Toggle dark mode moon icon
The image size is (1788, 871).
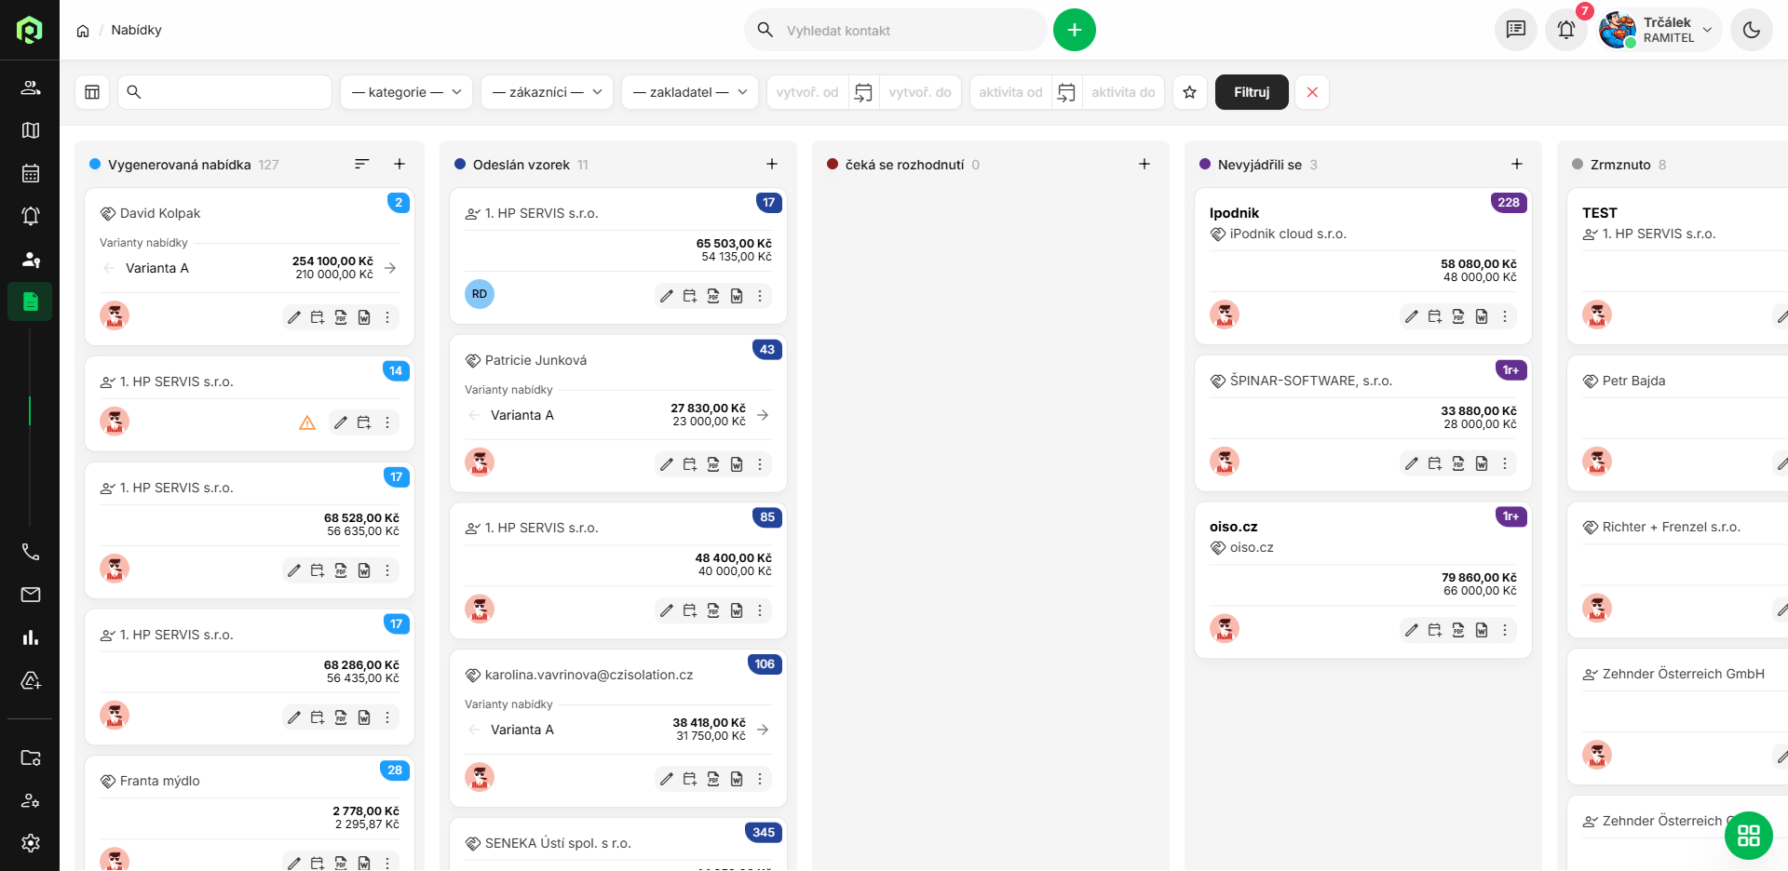coord(1751,30)
